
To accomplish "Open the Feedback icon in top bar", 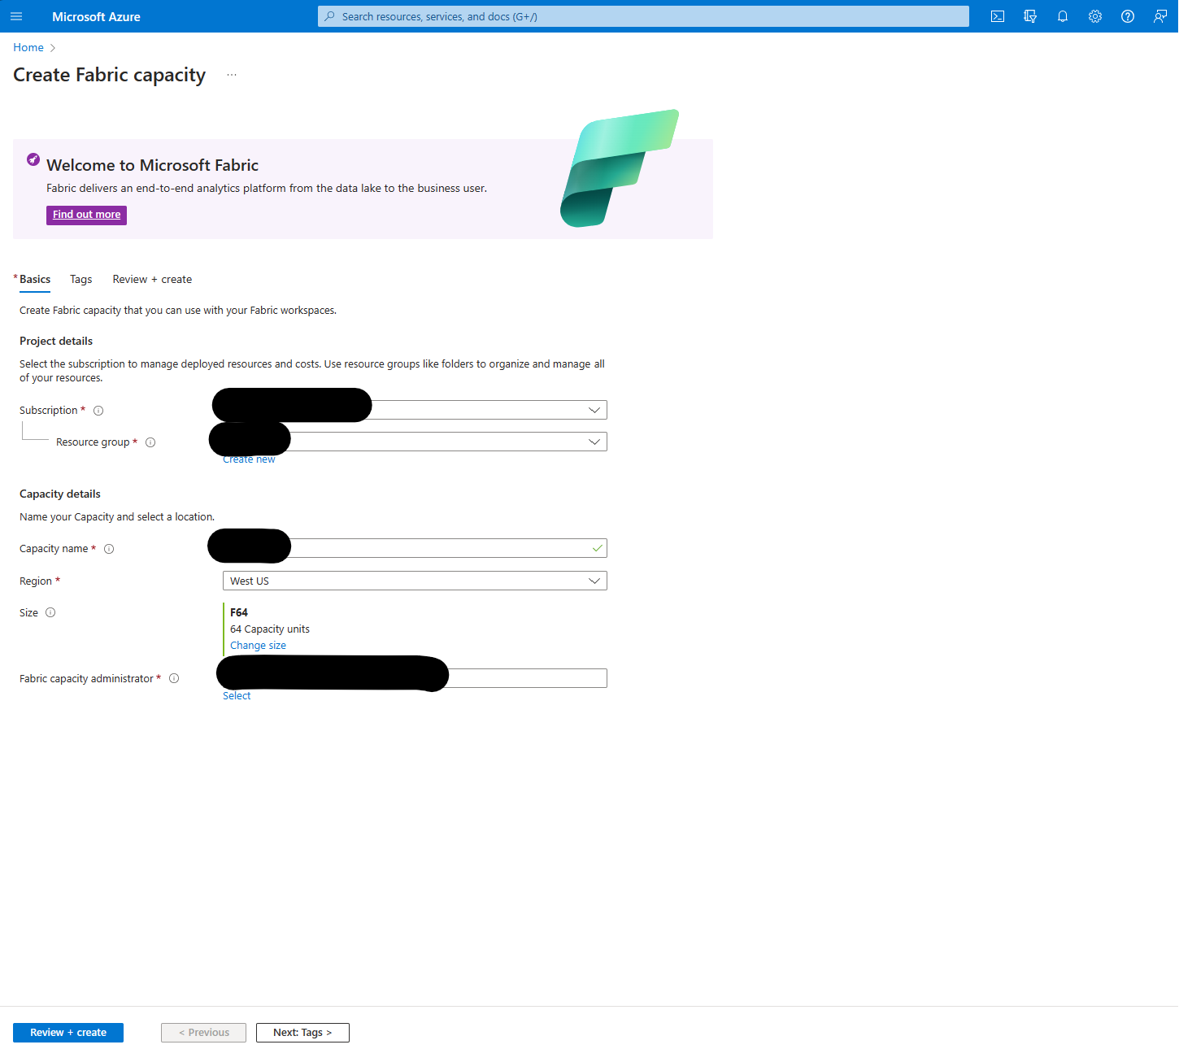I will point(1160,16).
